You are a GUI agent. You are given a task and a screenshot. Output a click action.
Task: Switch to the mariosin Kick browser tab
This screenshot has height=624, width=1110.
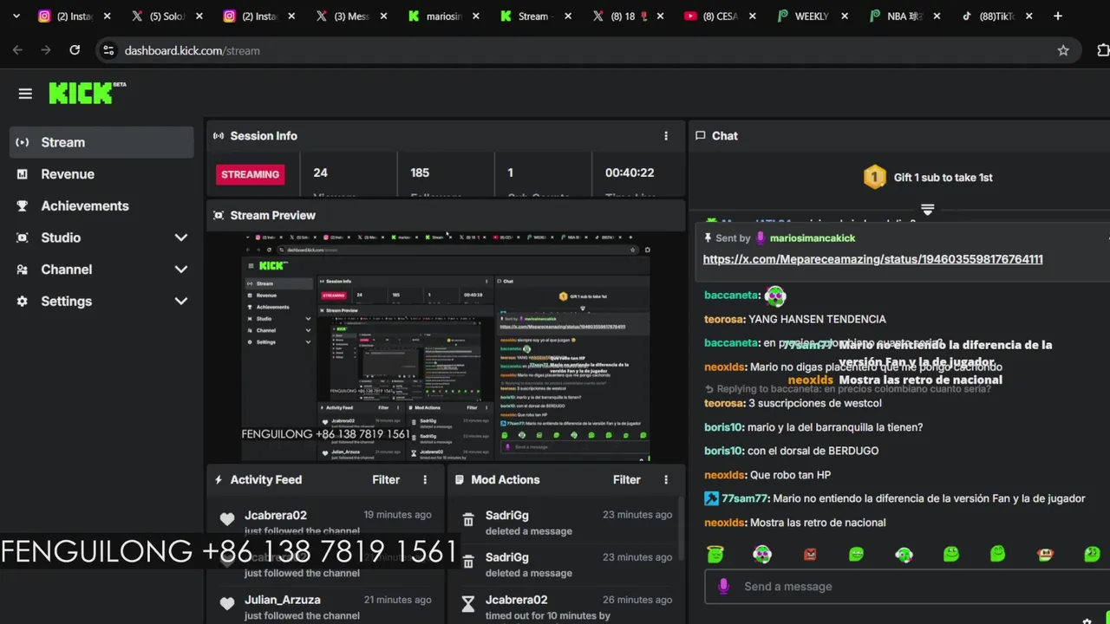pyautogui.click(x=444, y=16)
